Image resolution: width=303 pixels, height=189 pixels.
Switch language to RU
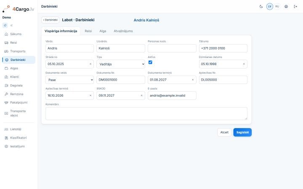277,7
